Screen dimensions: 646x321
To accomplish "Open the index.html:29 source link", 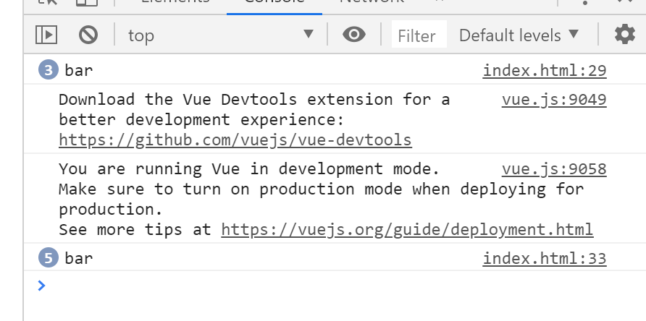I will pos(545,71).
